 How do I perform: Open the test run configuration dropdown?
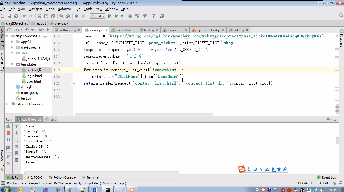click(97, 16)
